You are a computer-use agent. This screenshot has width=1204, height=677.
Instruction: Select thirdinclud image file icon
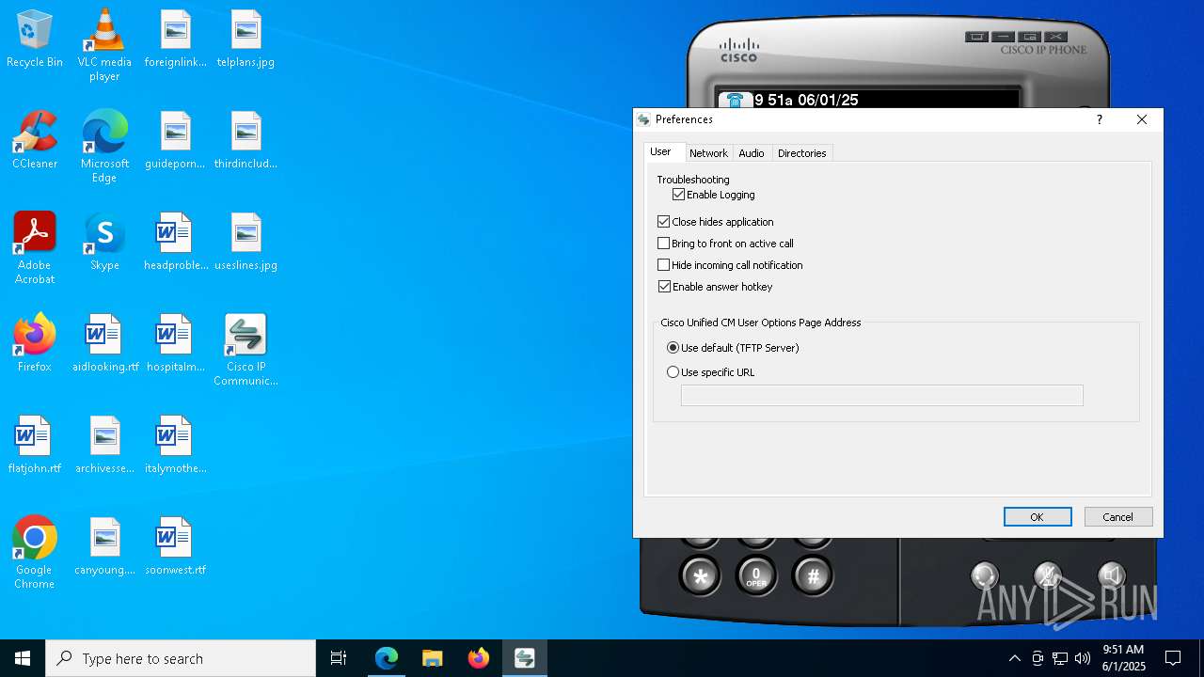246,141
